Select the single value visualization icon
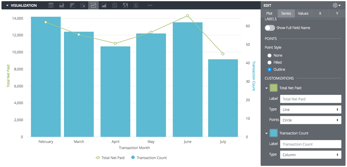The width and height of the screenshot is (347, 167). pyautogui.click(x=136, y=5)
